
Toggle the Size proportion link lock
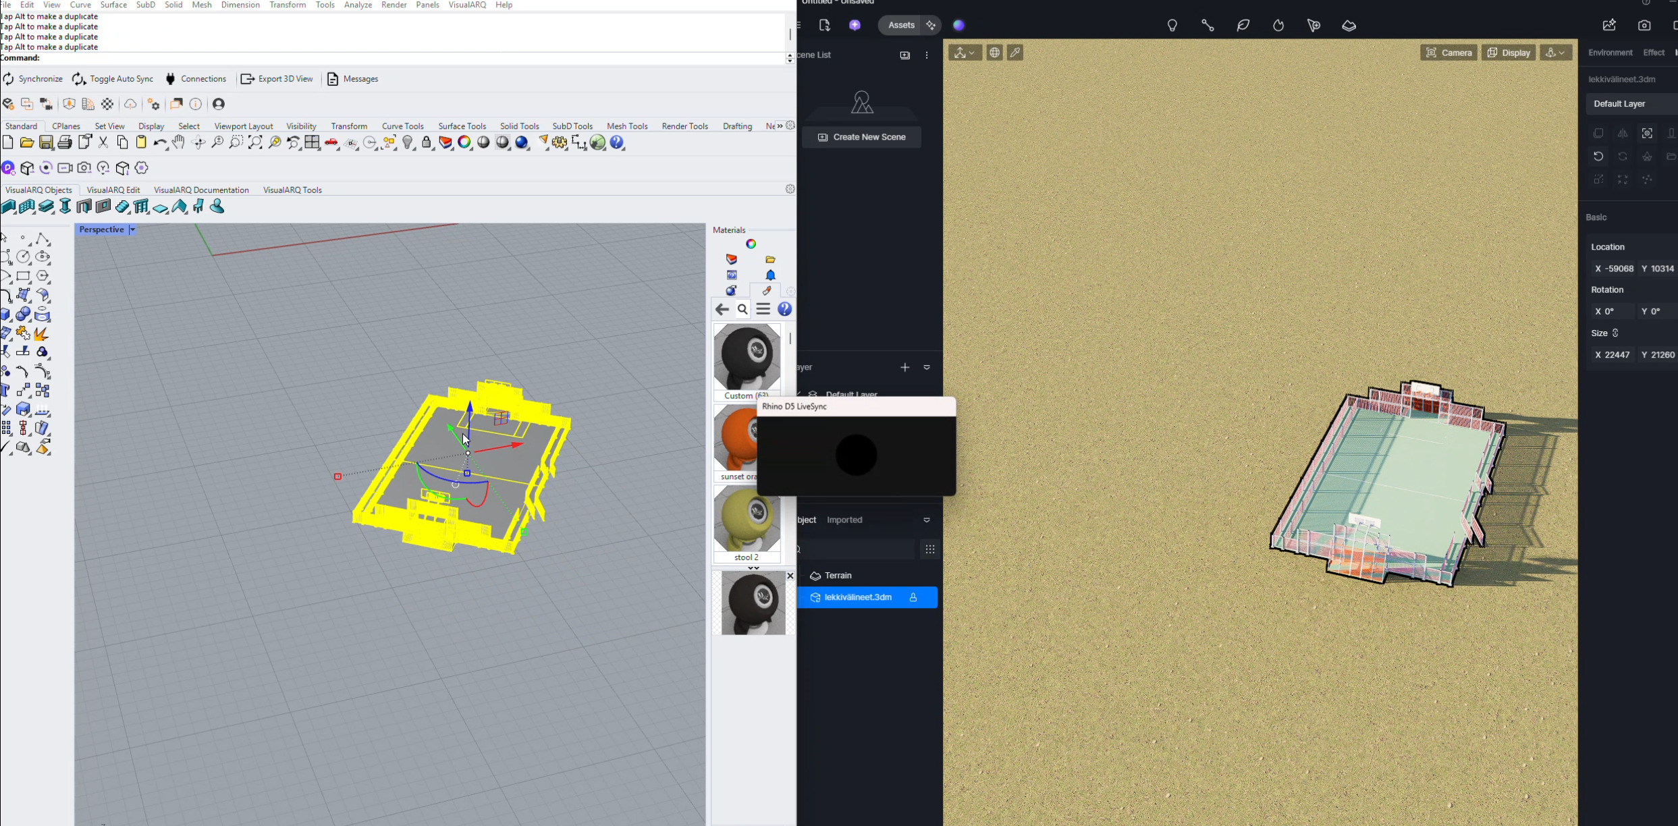pyautogui.click(x=1616, y=333)
